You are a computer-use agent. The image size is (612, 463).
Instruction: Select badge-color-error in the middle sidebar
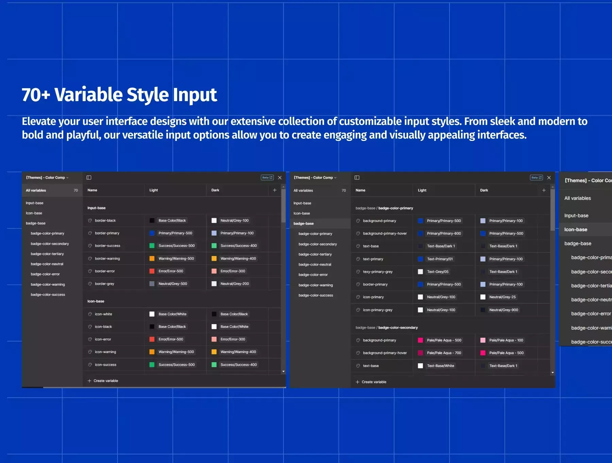[313, 274]
